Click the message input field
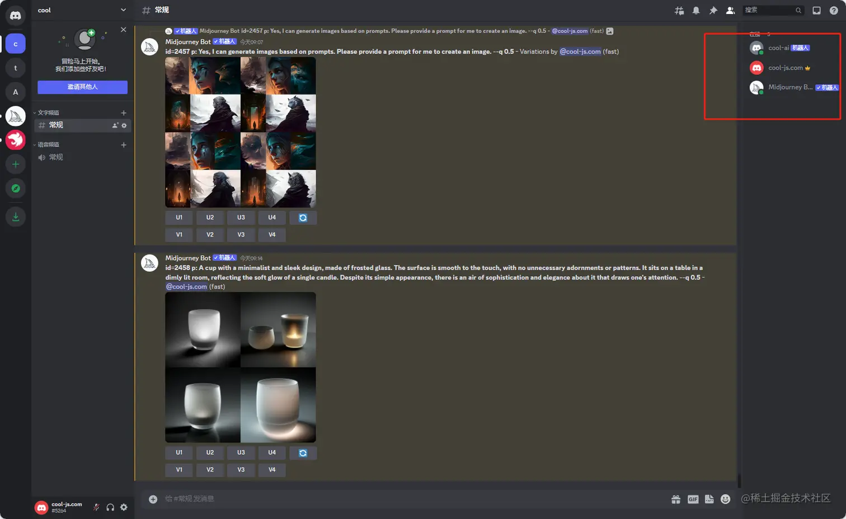 coord(414,499)
